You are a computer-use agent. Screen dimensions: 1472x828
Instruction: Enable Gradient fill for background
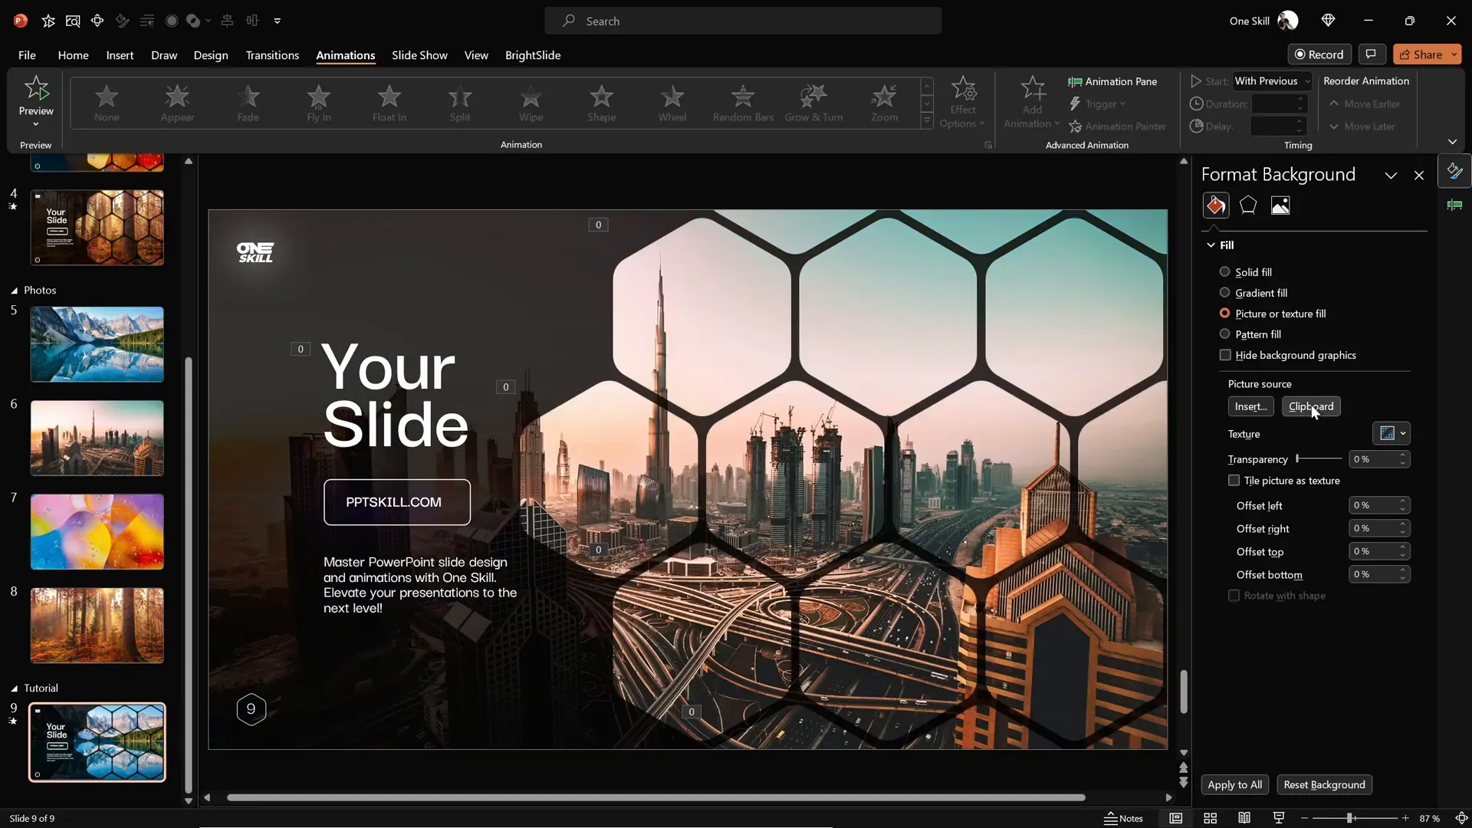tap(1225, 293)
